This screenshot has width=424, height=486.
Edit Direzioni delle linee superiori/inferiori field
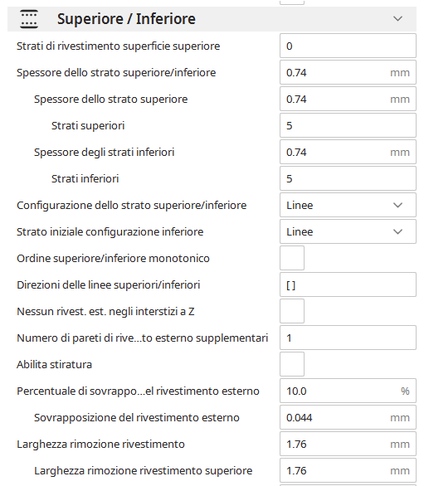click(x=348, y=284)
